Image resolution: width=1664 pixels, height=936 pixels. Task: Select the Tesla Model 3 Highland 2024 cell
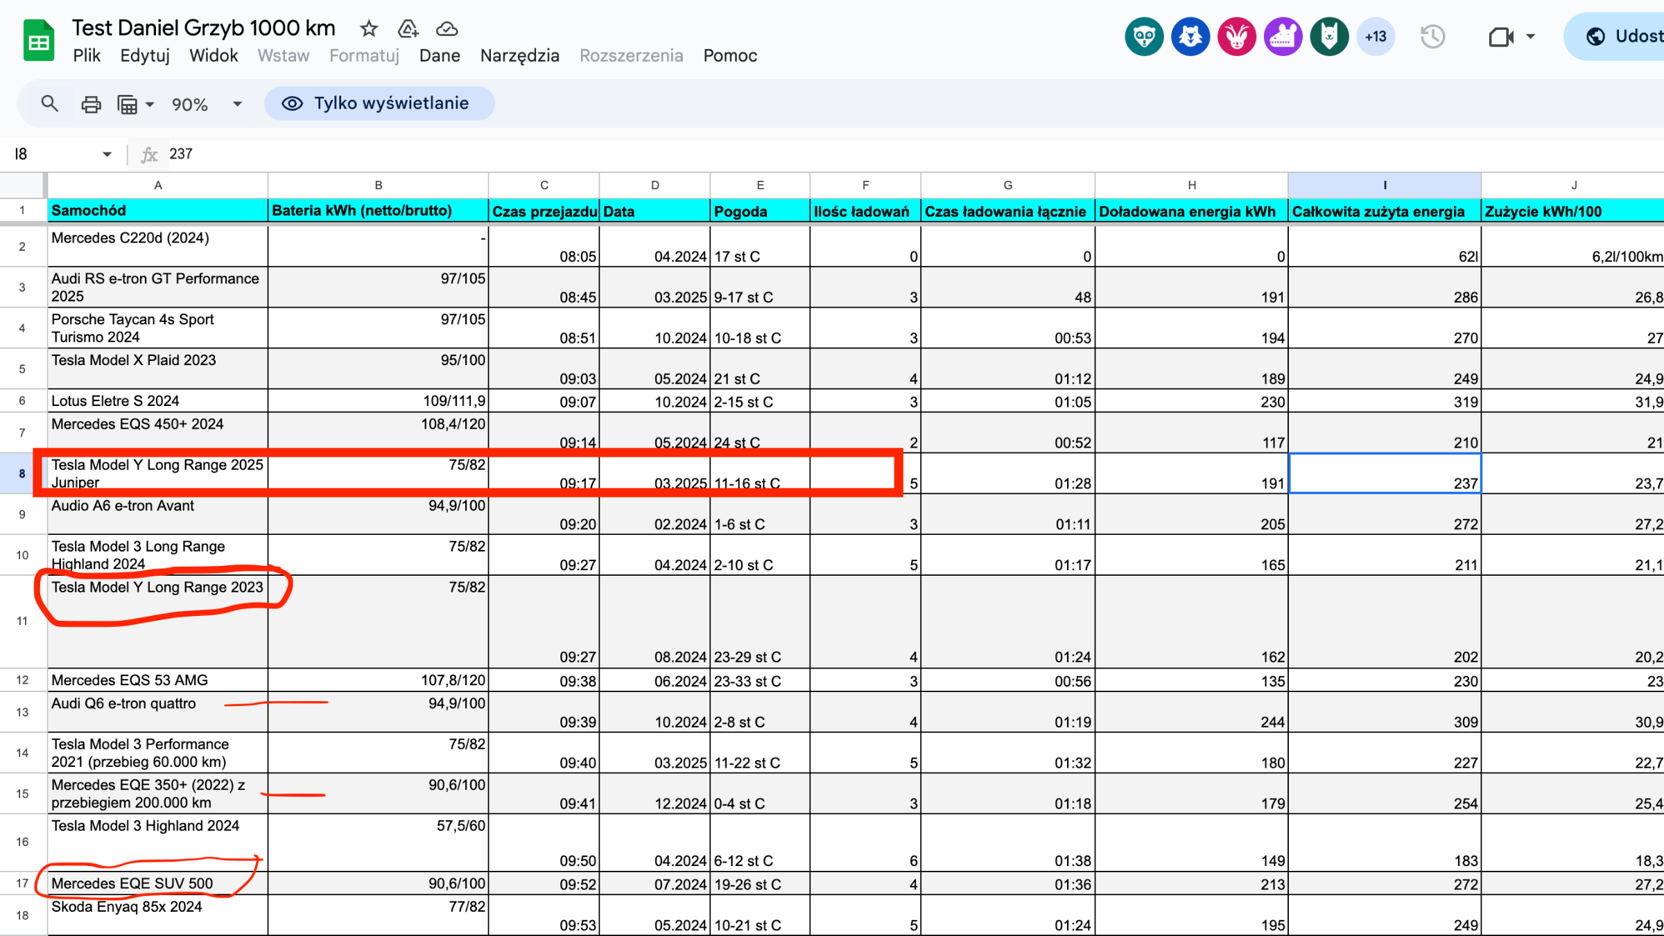[x=158, y=842]
